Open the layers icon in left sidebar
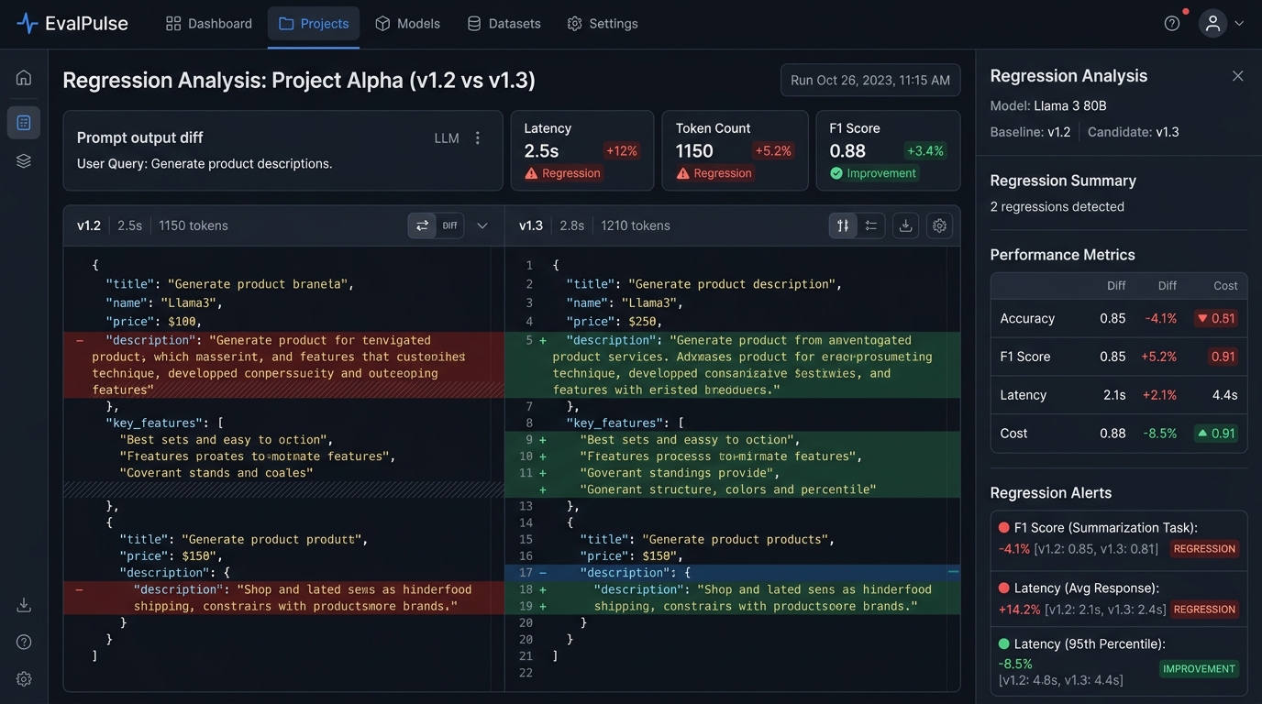 click(24, 161)
